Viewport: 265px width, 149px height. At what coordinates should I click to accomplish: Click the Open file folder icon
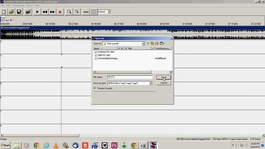click(11, 12)
